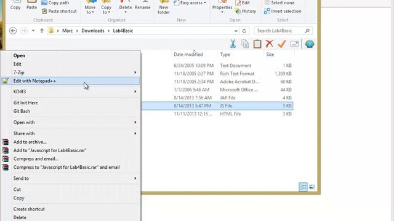Select the Rich Text Format file row
The width and height of the screenshot is (394, 221).
point(217,74)
